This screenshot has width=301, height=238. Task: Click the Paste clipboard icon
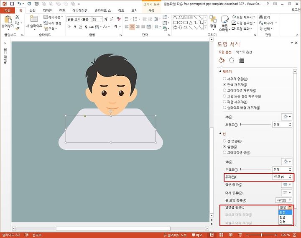click(8, 20)
